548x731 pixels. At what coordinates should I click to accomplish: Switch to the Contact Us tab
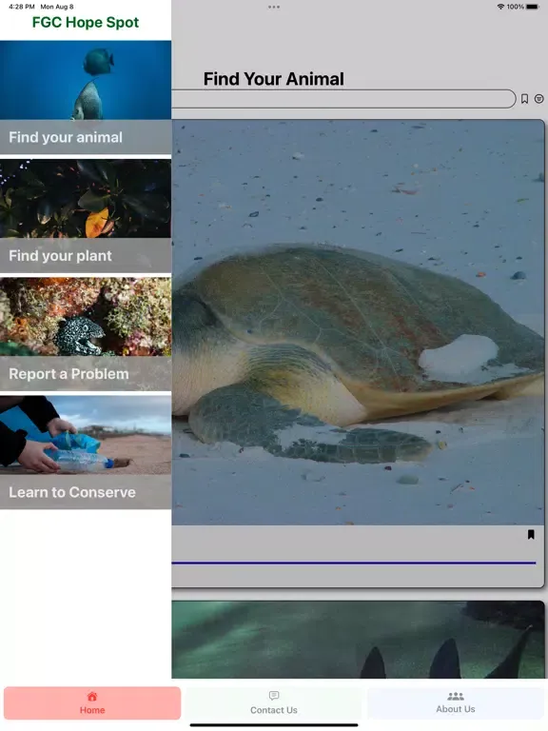[274, 703]
